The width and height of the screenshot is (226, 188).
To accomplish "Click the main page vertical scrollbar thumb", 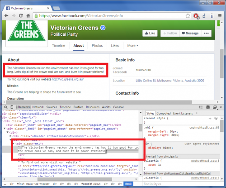I will tap(221, 63).
